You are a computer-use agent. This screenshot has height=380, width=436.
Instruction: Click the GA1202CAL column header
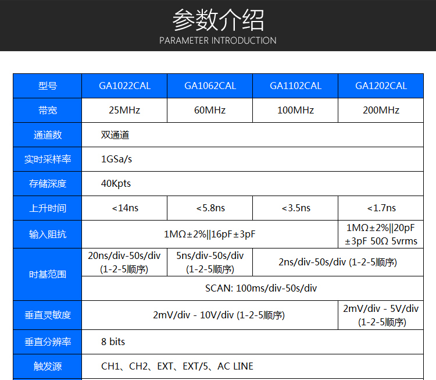point(381,86)
